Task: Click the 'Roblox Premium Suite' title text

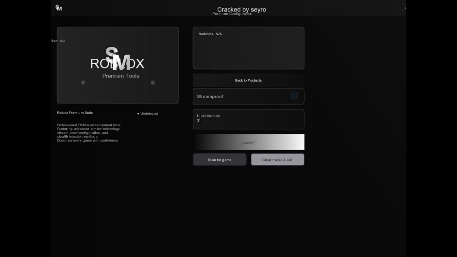Action: coord(75,113)
